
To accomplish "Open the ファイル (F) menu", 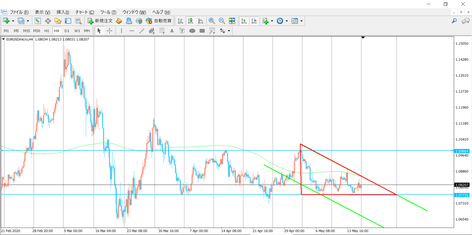I will pyautogui.click(x=19, y=12).
